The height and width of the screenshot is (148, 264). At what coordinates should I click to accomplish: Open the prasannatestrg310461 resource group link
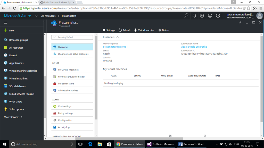tap(115, 47)
